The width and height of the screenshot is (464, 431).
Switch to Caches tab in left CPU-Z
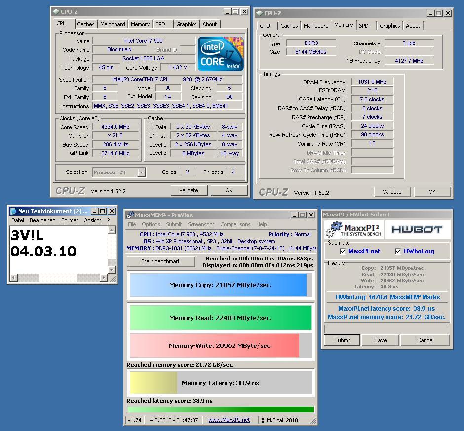tap(85, 24)
